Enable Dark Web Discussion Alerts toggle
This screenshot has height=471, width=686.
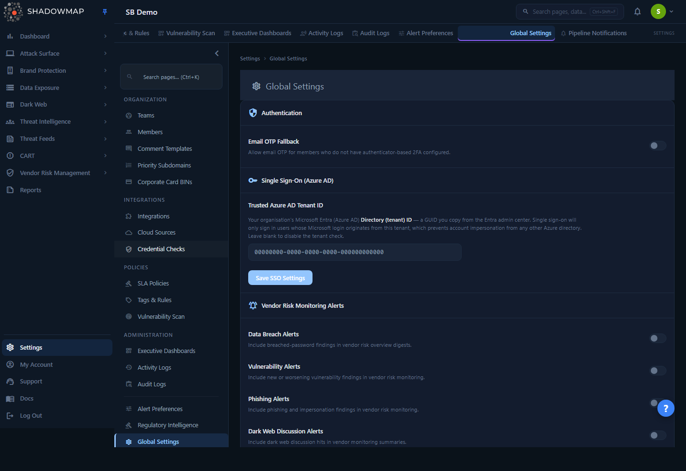tap(658, 435)
